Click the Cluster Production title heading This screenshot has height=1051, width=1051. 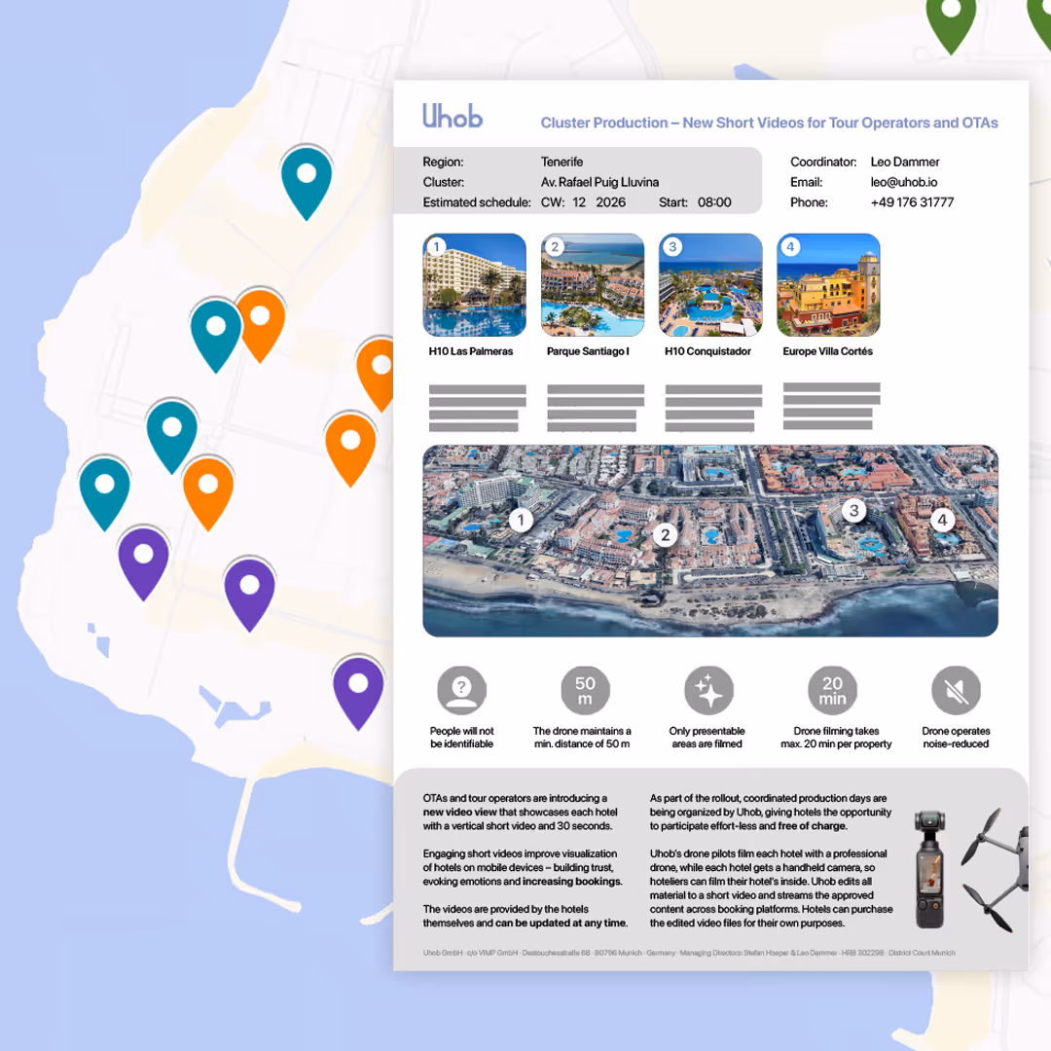click(770, 123)
